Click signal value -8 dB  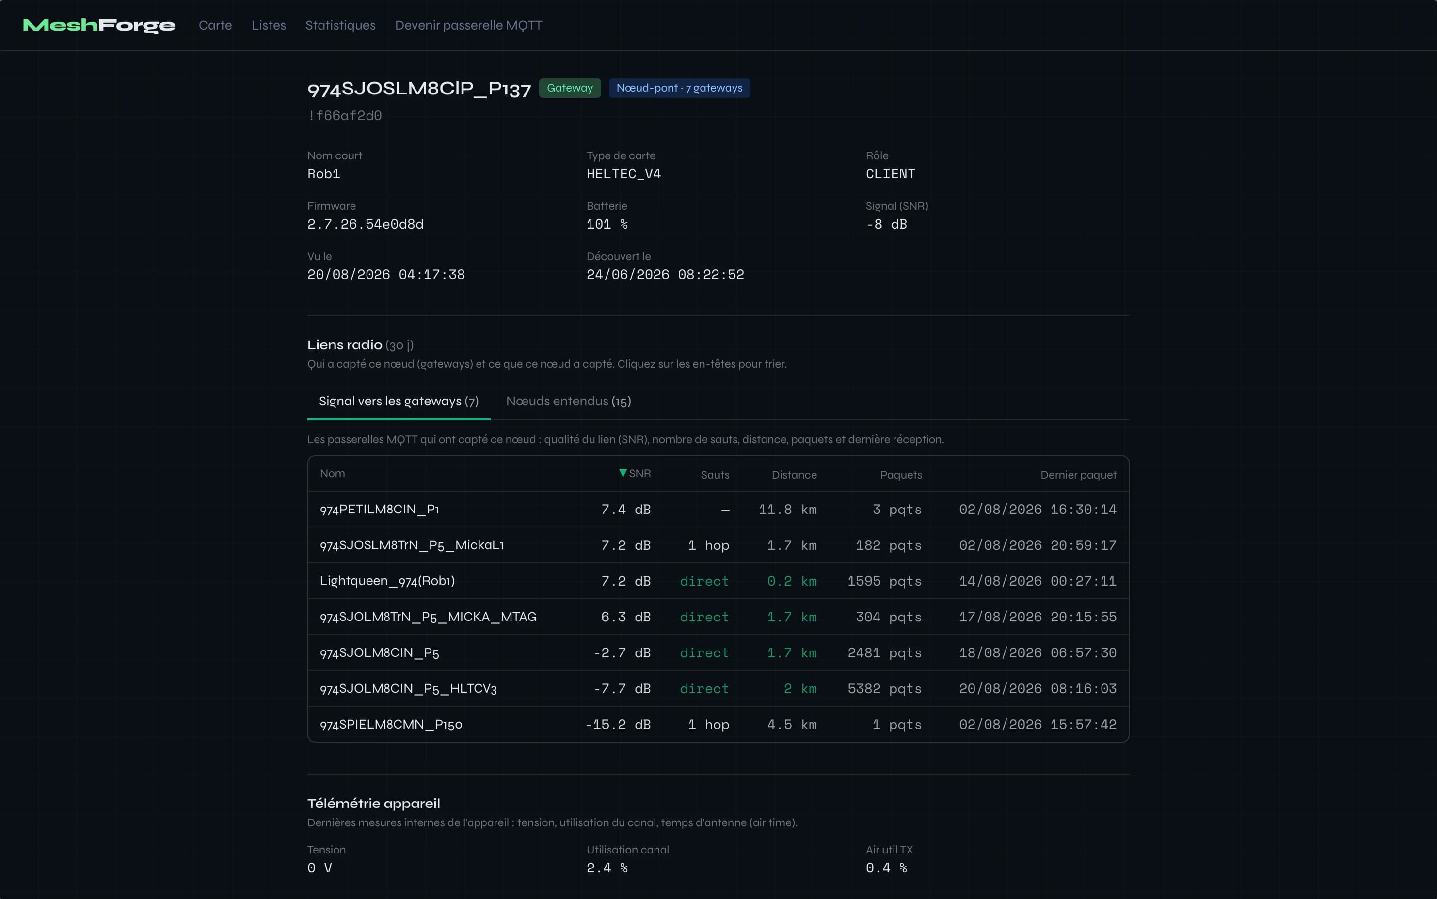(886, 224)
